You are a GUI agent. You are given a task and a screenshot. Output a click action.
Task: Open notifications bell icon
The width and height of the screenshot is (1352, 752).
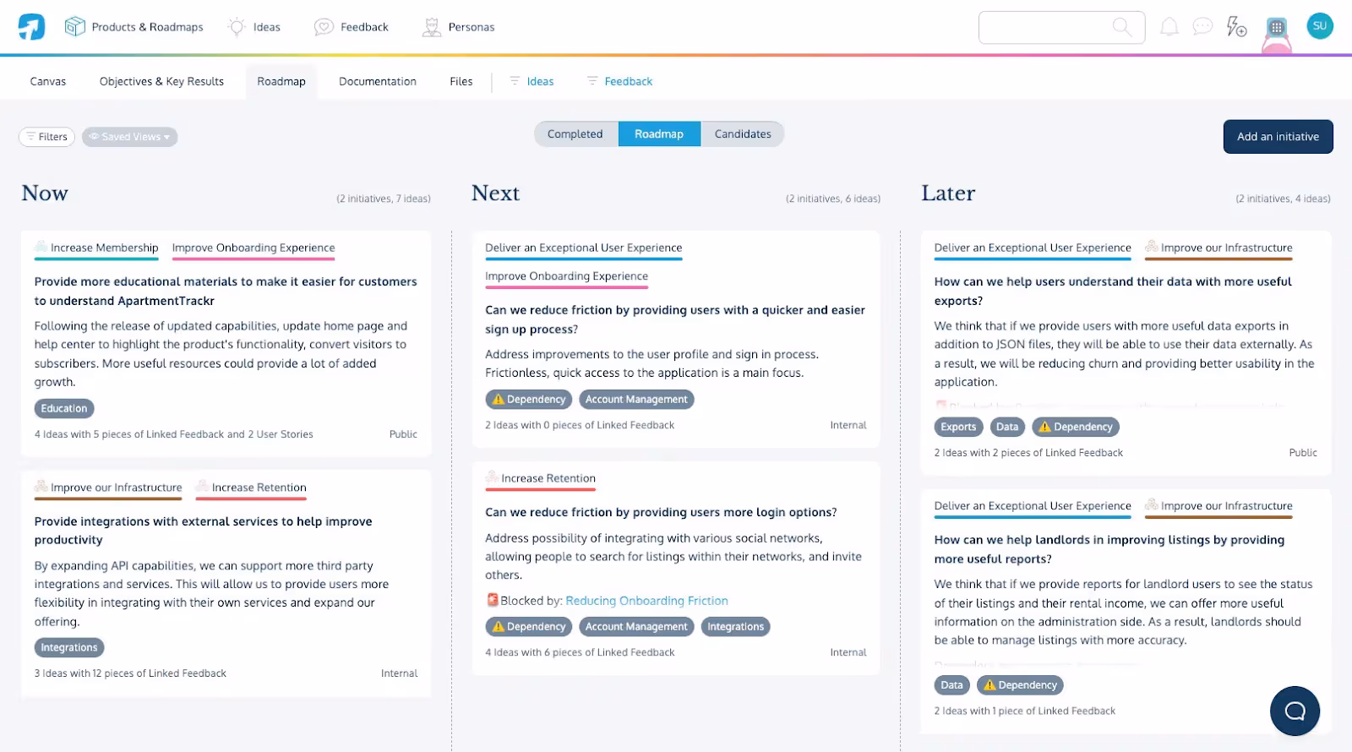[x=1169, y=27]
